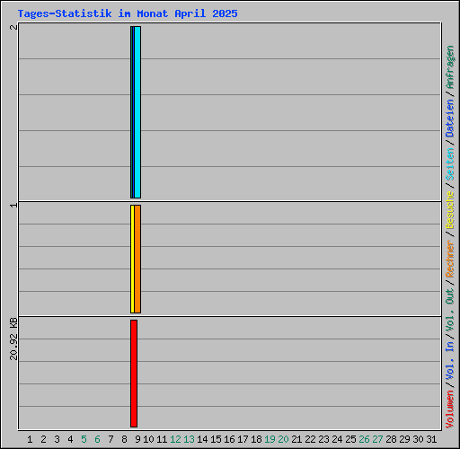Click the 'Volumen' legend label

point(450,409)
